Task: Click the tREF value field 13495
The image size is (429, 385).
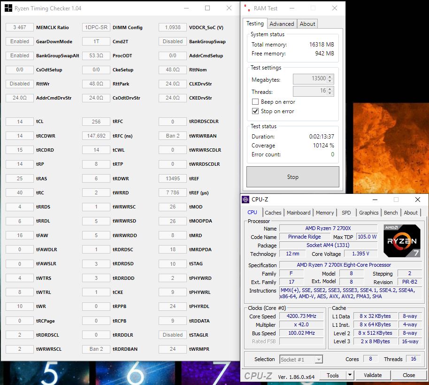Action: (173, 178)
